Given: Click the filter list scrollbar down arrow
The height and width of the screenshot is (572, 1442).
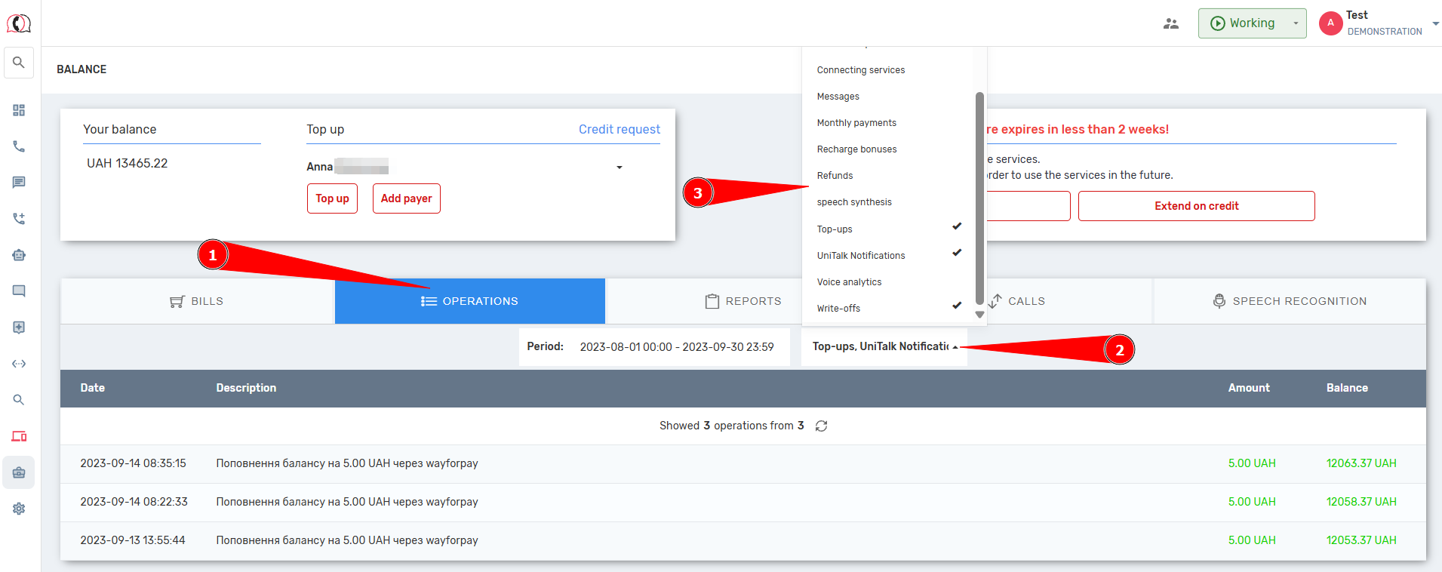Looking at the screenshot, I should coord(979,315).
